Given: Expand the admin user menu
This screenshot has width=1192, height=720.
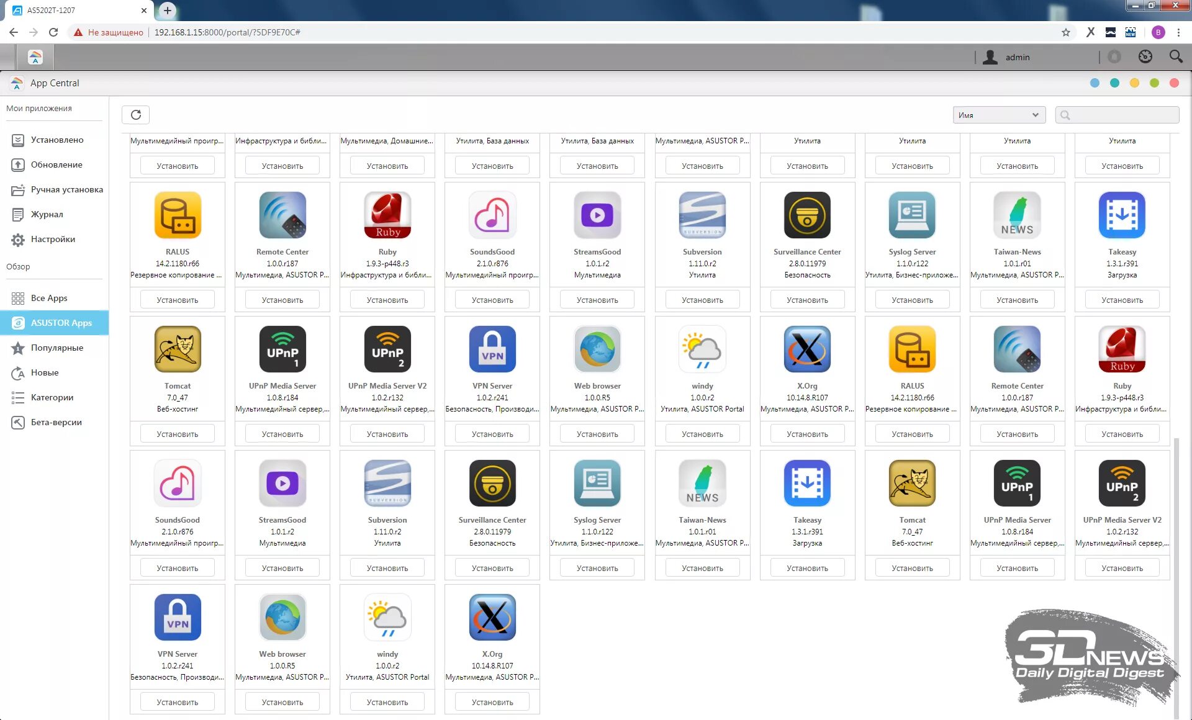Looking at the screenshot, I should click(x=1017, y=57).
